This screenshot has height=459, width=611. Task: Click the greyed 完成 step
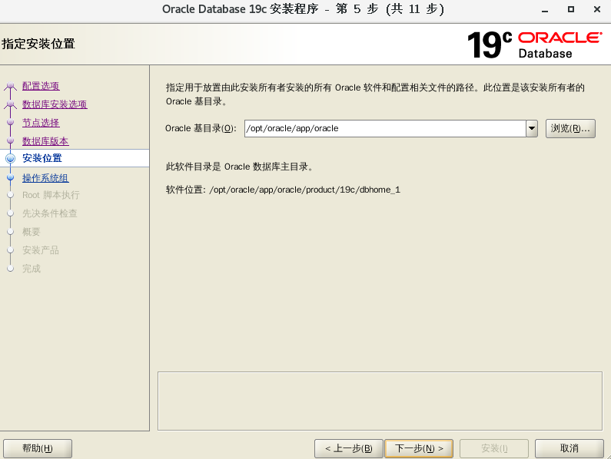pos(32,268)
